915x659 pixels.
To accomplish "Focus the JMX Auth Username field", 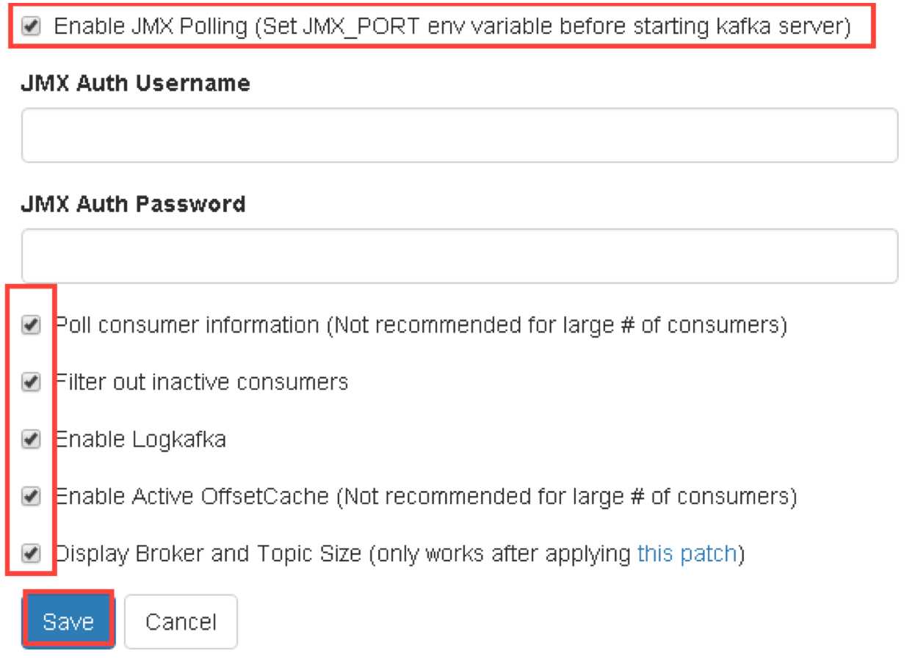I will pyautogui.click(x=460, y=136).
